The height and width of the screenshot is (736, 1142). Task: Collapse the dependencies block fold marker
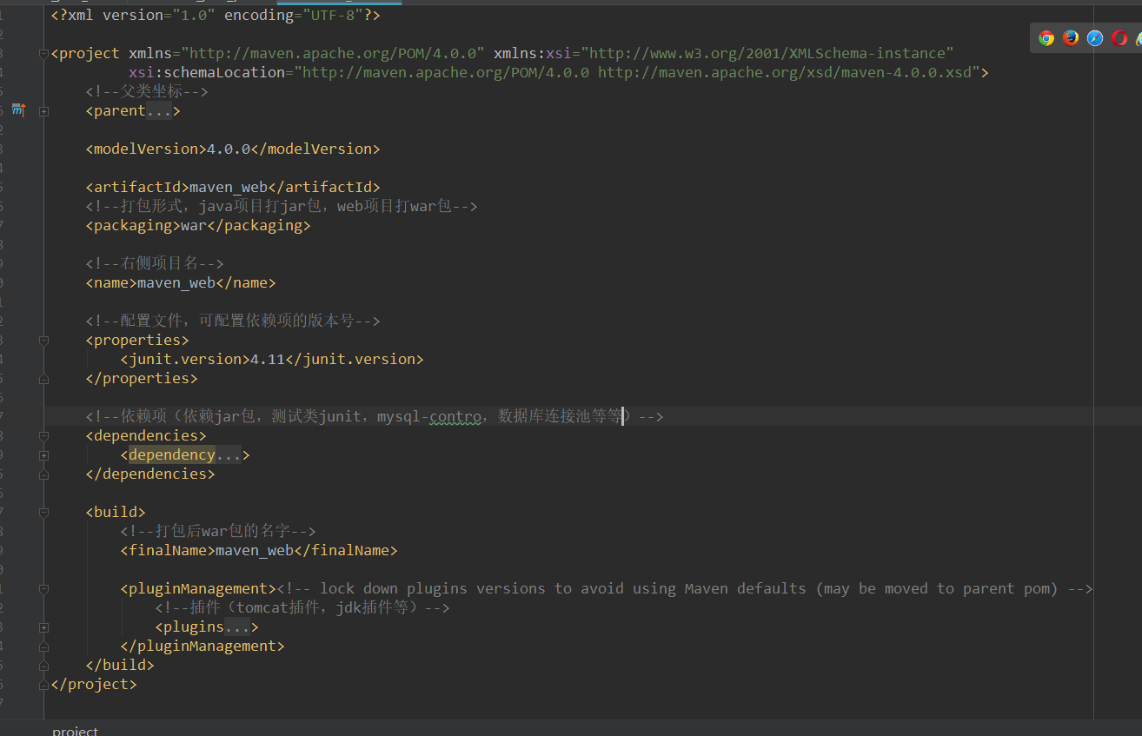(x=43, y=436)
